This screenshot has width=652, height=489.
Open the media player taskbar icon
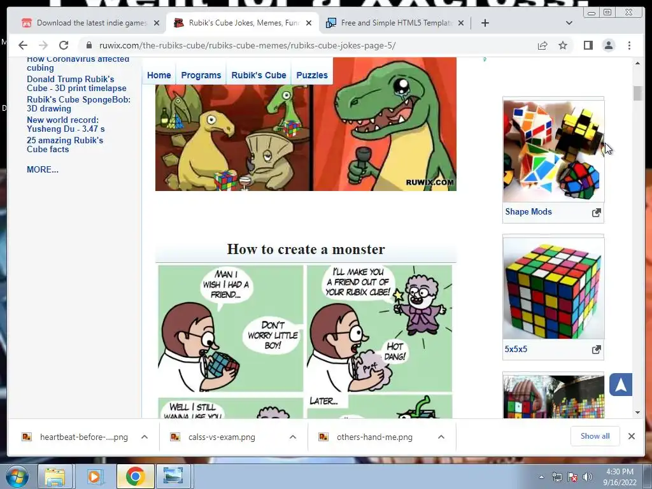click(x=94, y=476)
